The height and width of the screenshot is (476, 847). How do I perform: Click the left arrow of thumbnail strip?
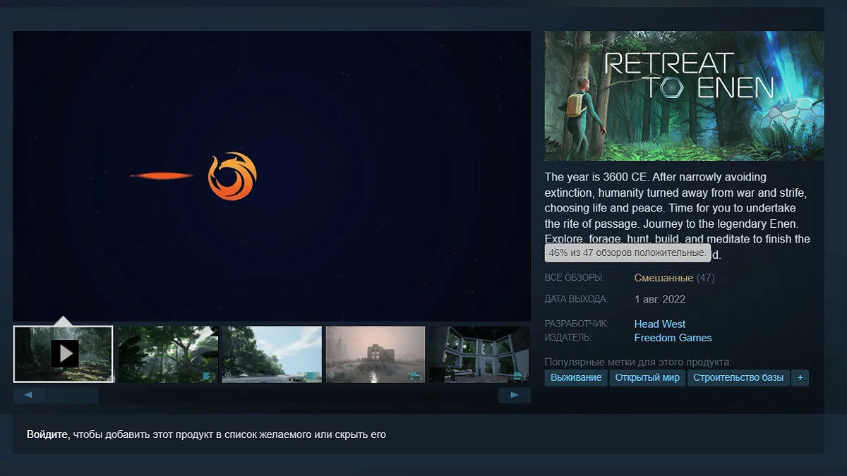tap(29, 395)
